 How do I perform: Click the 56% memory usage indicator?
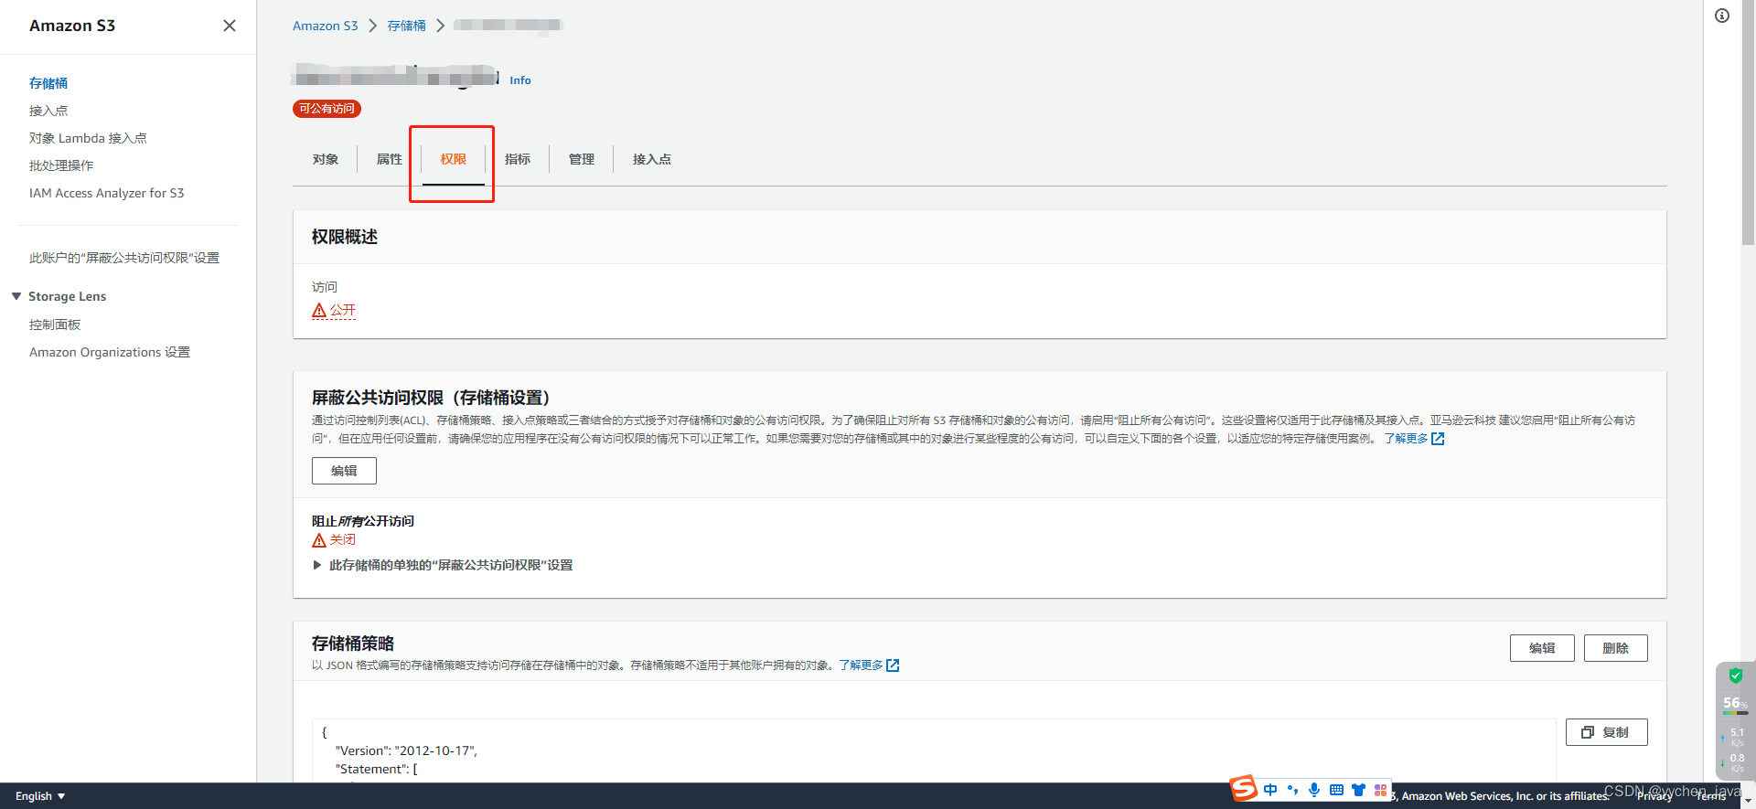[x=1735, y=703]
